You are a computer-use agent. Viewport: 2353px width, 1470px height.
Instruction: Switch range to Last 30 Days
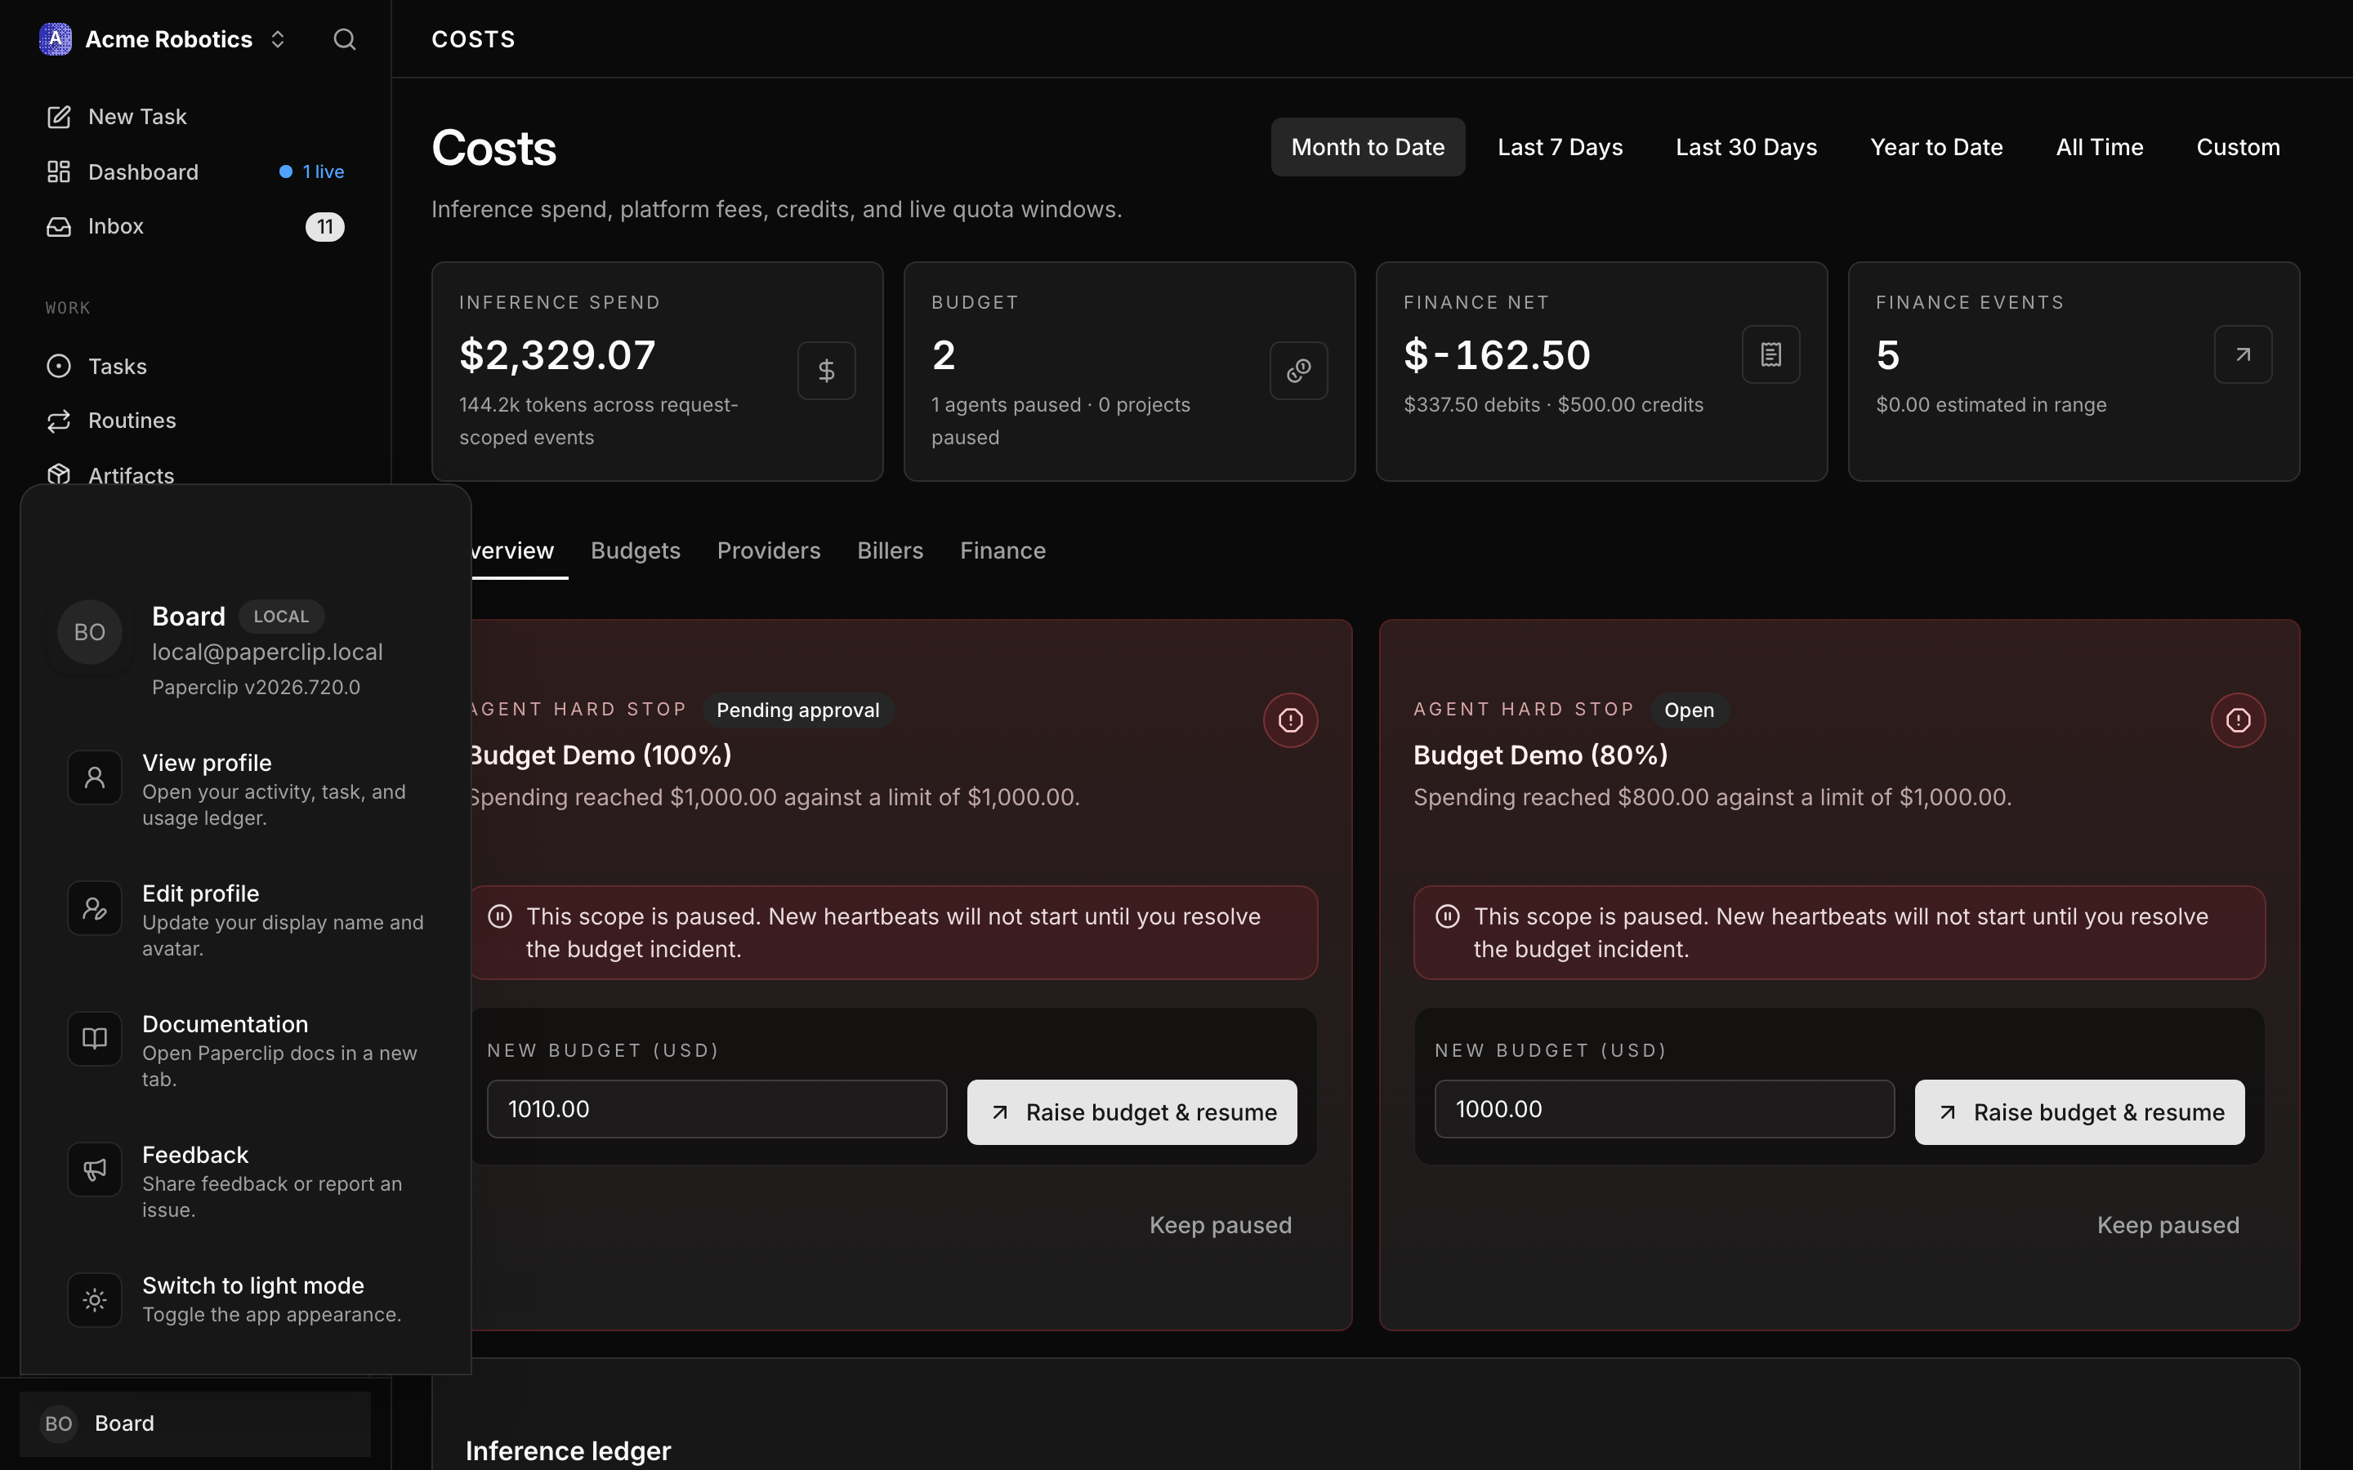coord(1746,147)
